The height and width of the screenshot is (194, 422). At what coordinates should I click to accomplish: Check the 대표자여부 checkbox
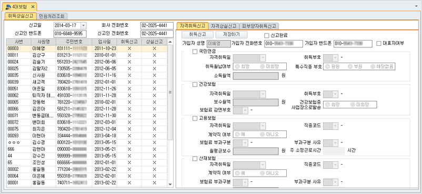[x=379, y=43]
